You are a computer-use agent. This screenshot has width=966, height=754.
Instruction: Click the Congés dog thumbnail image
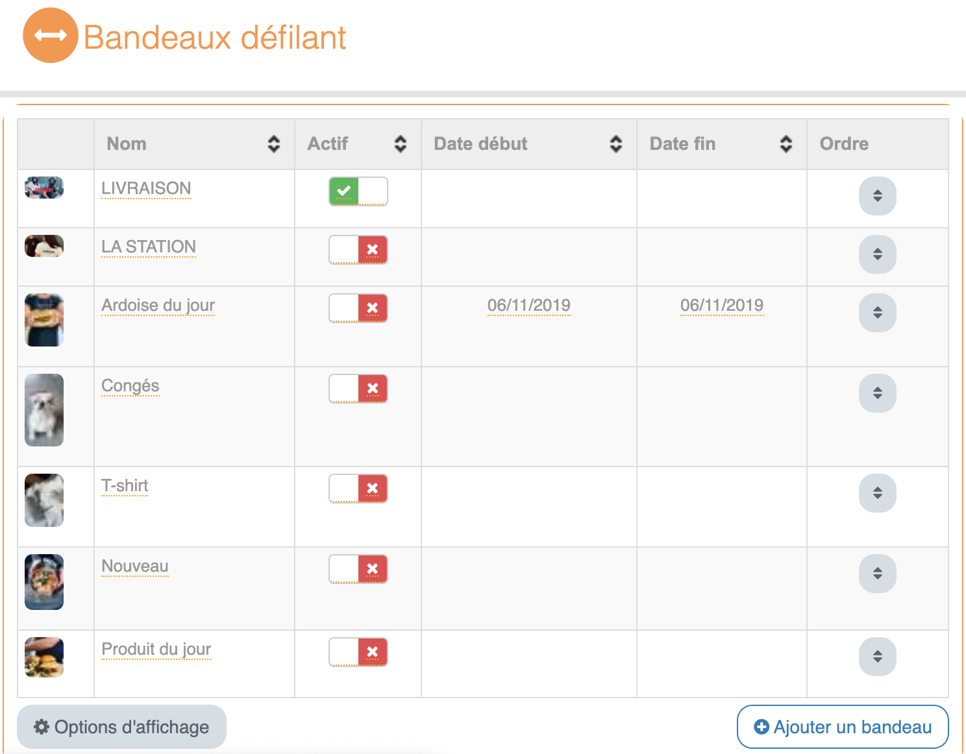44,410
